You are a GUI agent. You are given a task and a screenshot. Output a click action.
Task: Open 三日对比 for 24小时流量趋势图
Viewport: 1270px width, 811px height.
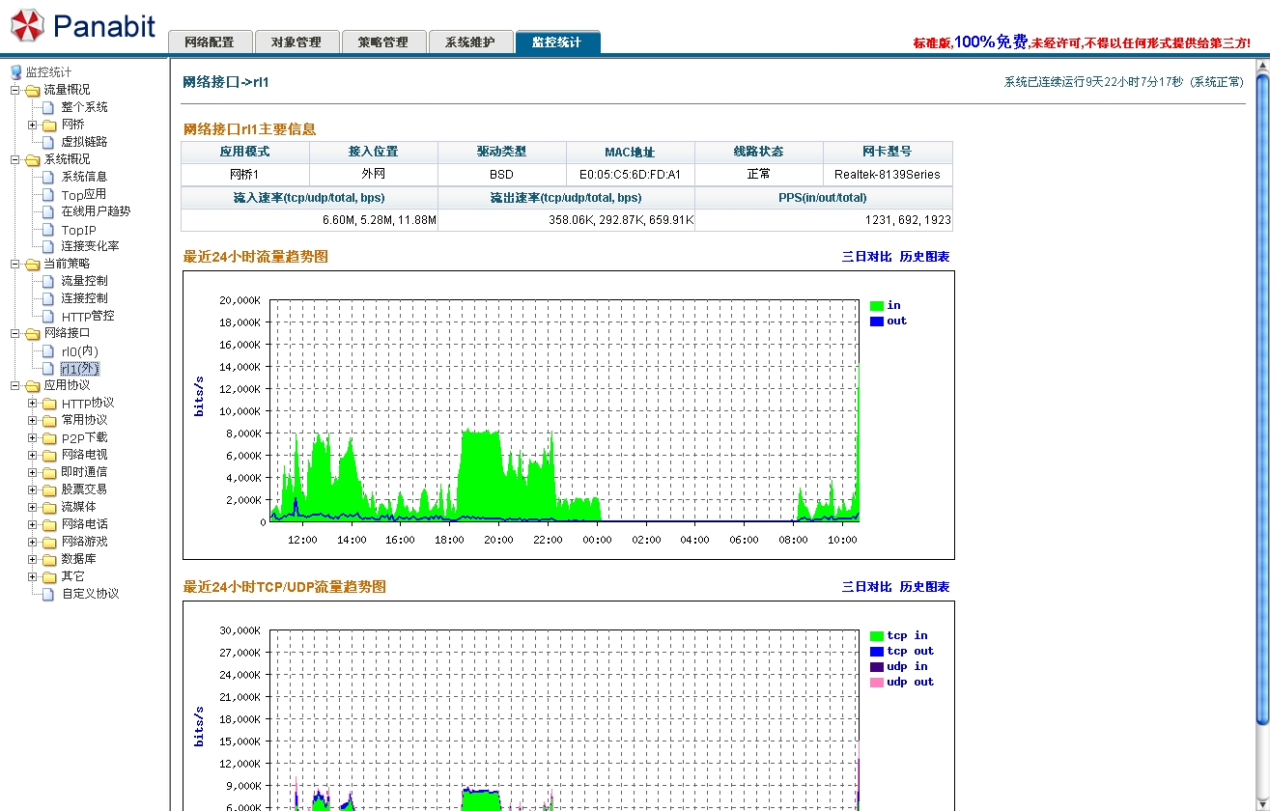pyautogui.click(x=866, y=257)
